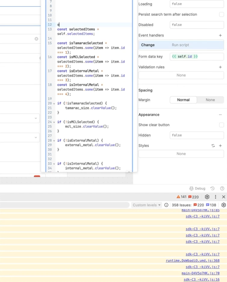Add a new event handler
This screenshot has width=227, height=282.
point(220,36)
